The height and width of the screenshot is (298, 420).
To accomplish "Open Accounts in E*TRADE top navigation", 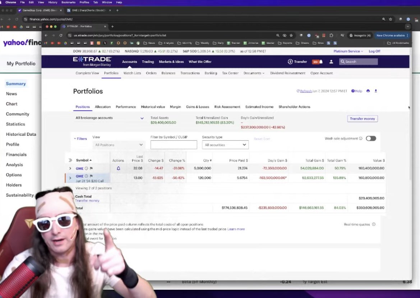I will tap(129, 62).
